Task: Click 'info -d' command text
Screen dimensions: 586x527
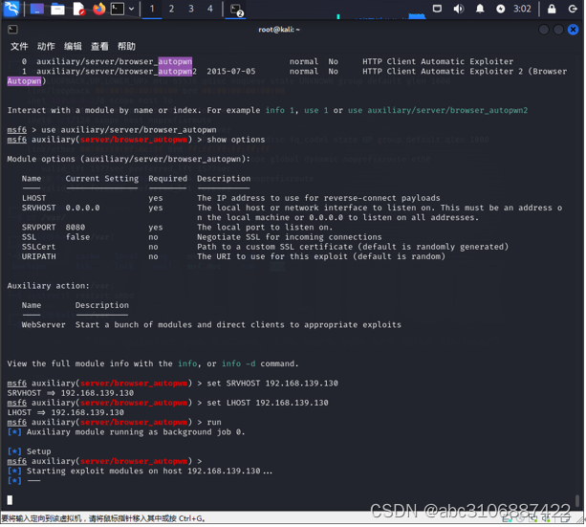Action: pos(238,363)
